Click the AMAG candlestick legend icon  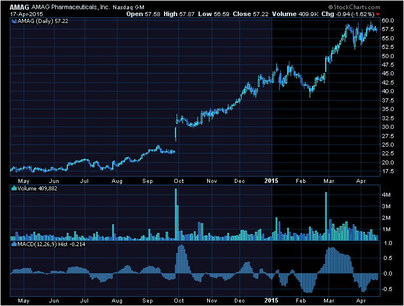(x=14, y=21)
